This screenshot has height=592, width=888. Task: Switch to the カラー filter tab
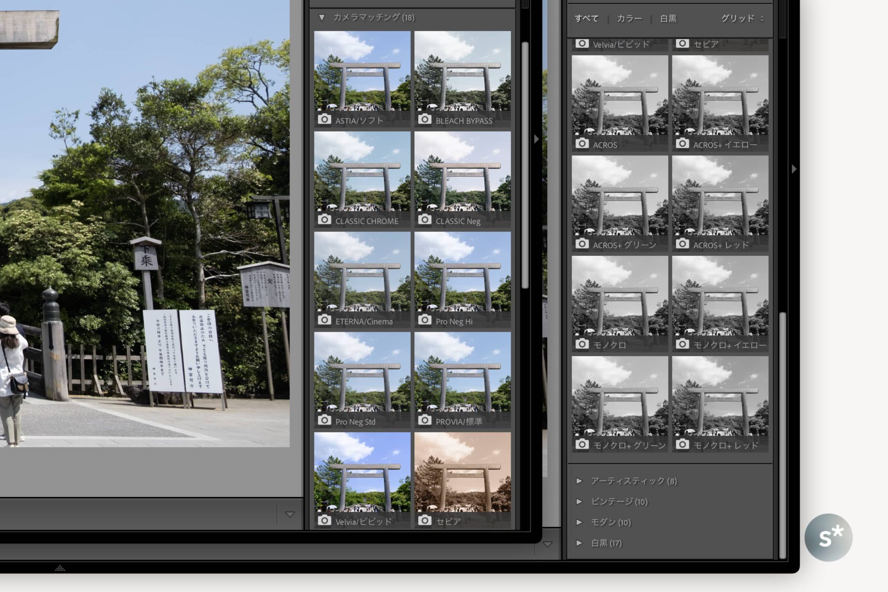click(x=630, y=18)
